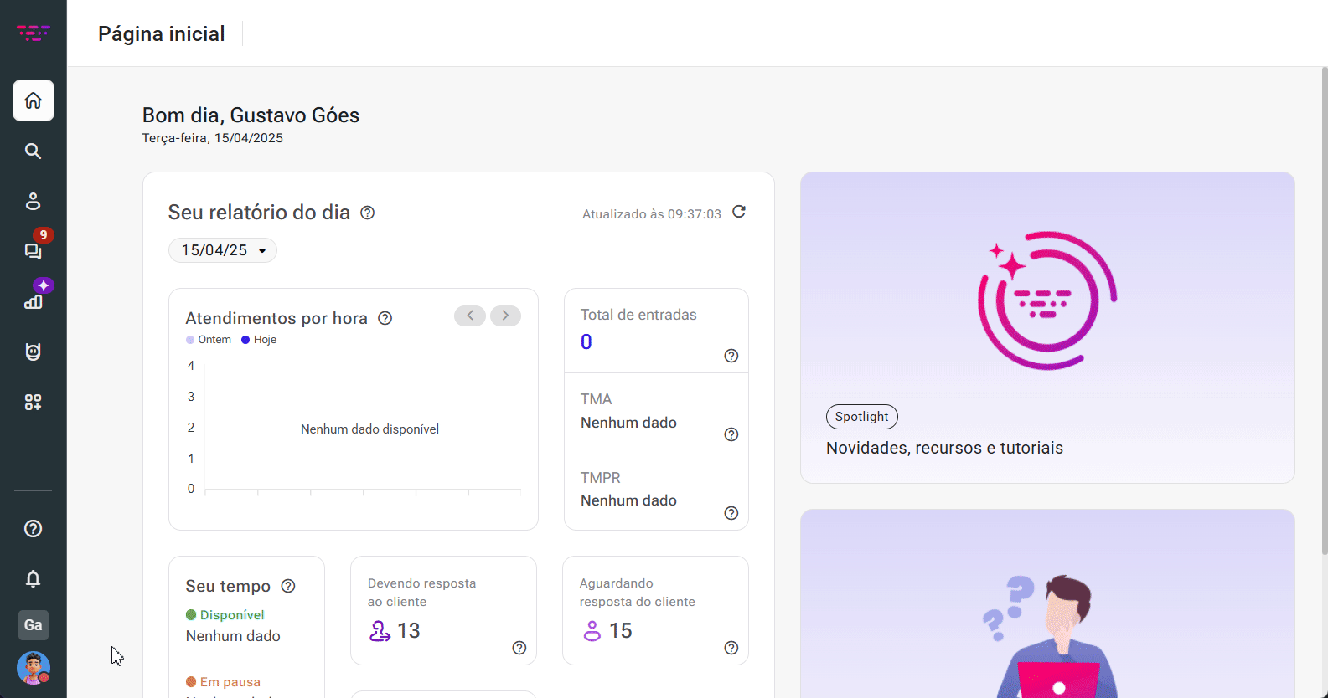The width and height of the screenshot is (1328, 698).
Task: Open the apps grid plus icon
Action: [34, 402]
